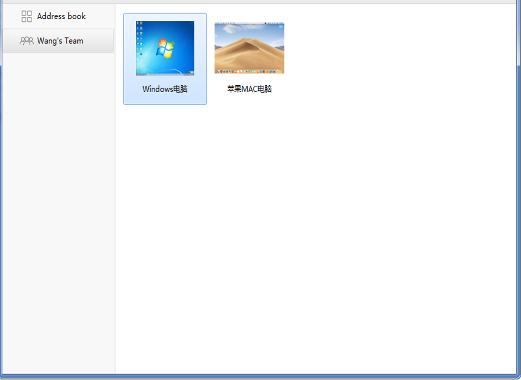
Task: Select the 苹果MAC电脑 device thumbnail
Action: click(x=249, y=48)
